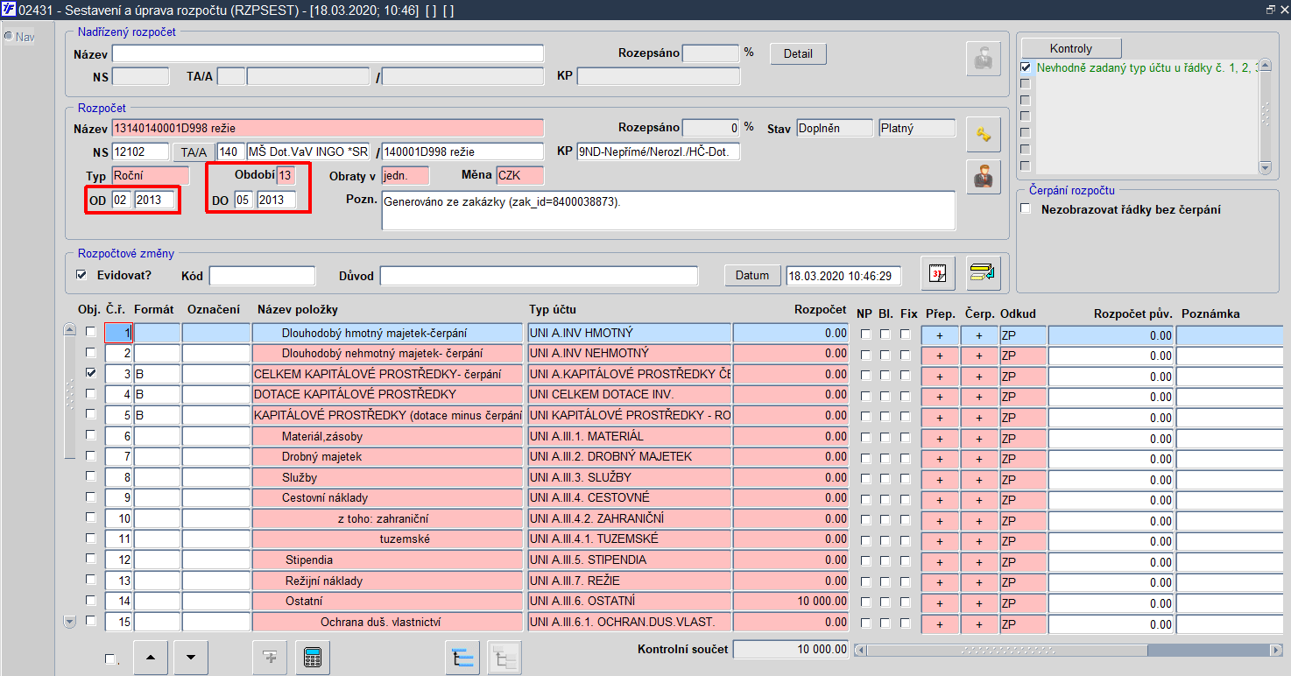The width and height of the screenshot is (1291, 676).
Task: Click Čerp. plus button for Režijní náklady row
Action: click(x=979, y=582)
